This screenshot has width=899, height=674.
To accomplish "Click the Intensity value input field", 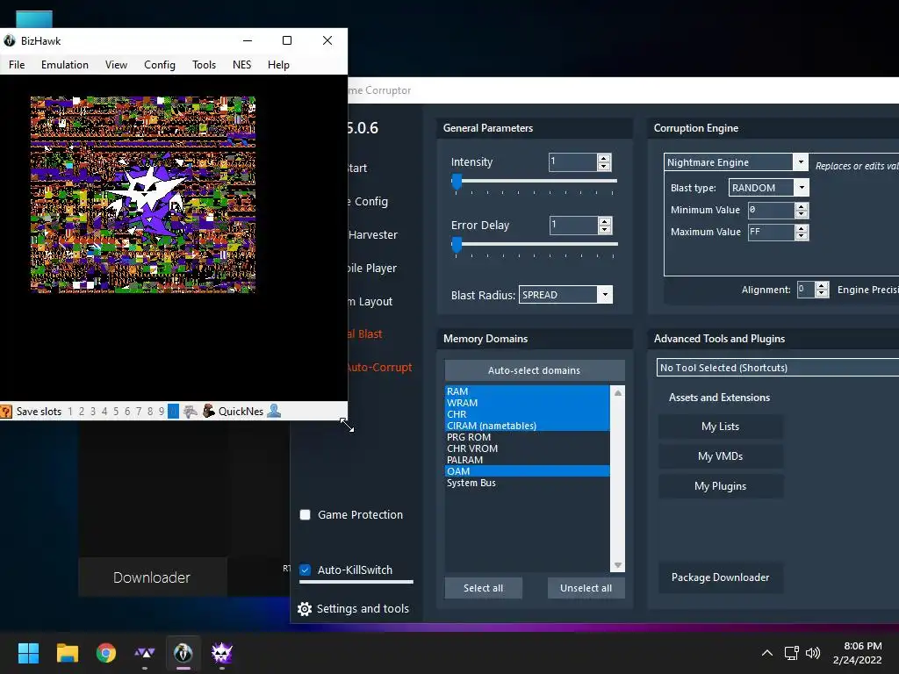I will pos(572,162).
